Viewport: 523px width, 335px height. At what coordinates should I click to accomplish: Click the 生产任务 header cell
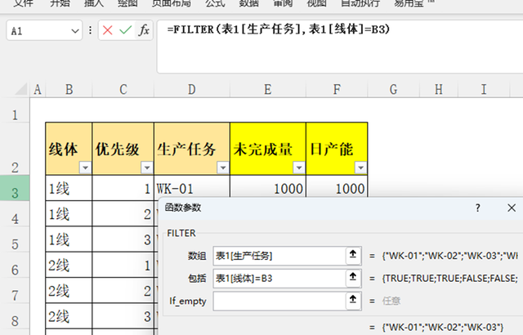pos(192,149)
